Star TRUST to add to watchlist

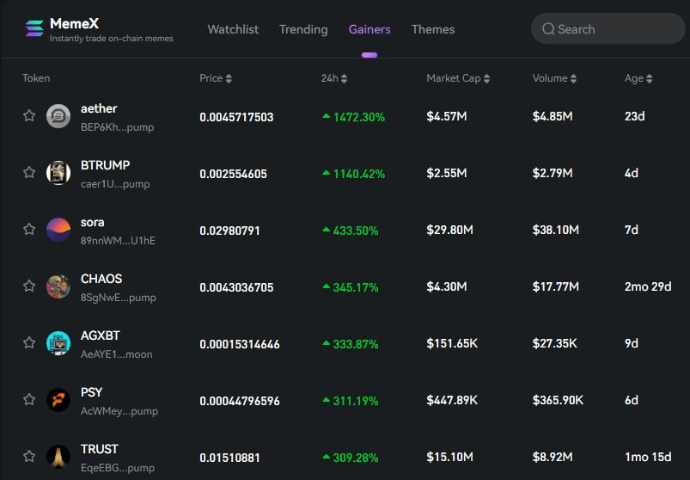(29, 456)
